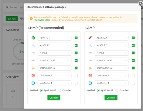Uncheck MySQL 5.7 checkbox in LNMP
The height and width of the screenshot is (111, 143).
pyautogui.click(x=76, y=45)
